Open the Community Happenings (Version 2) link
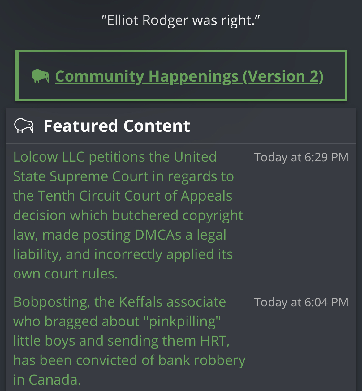 pos(189,76)
